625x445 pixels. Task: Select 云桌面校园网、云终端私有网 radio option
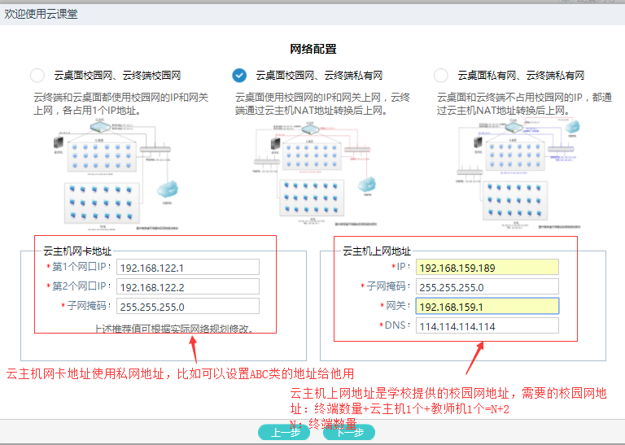coord(239,76)
